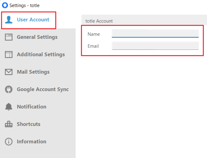Image resolution: width=207 pixels, height=158 pixels.
Task: Click the totle Account section header
Action: pyautogui.click(x=99, y=21)
